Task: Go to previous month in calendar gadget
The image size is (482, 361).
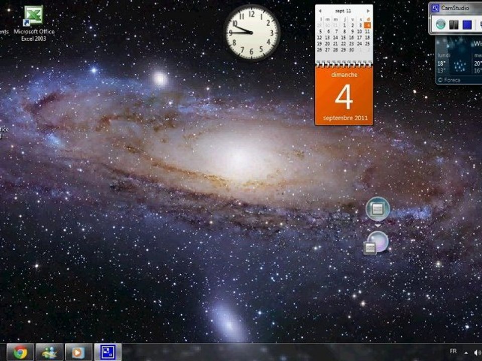Action: click(320, 11)
